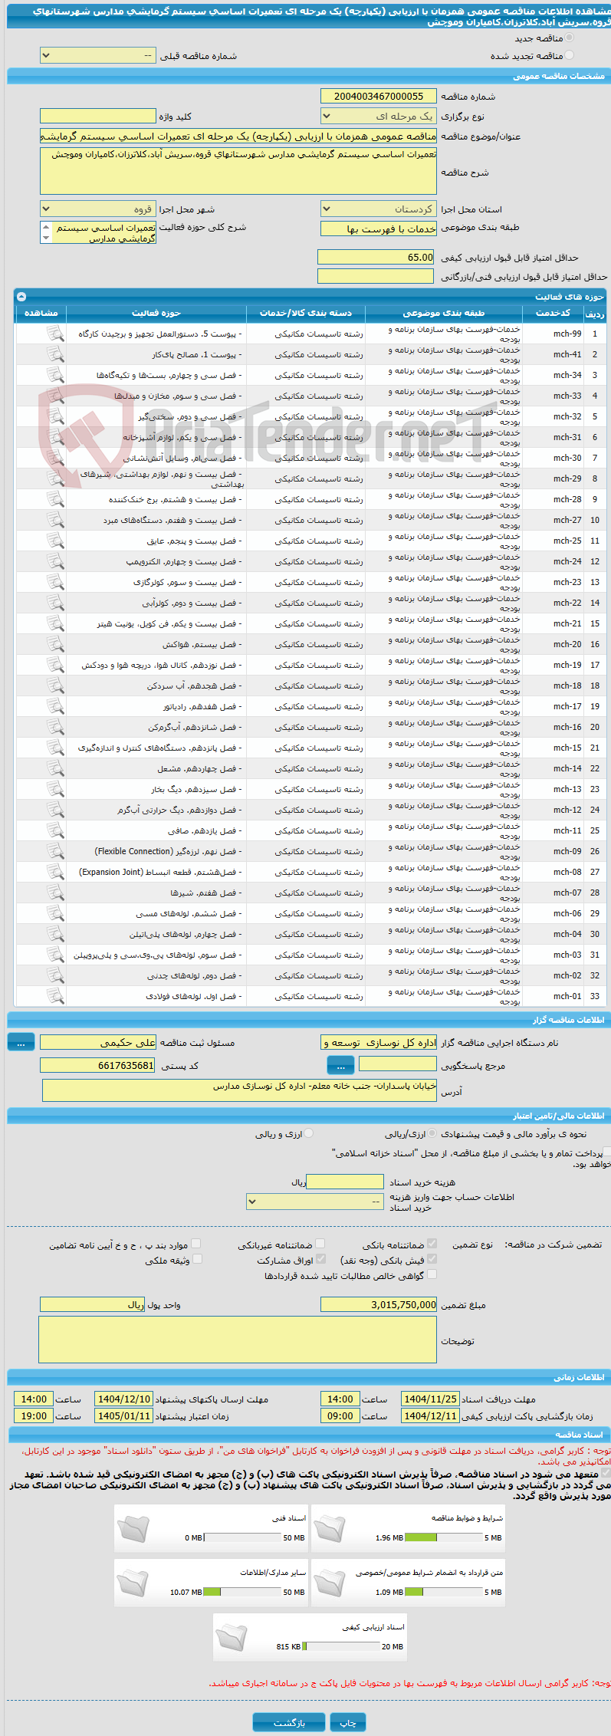611x1736 pixels.
Task: Open the سایر مدارک/اطلاعات folder icon
Action: pos(133,1583)
